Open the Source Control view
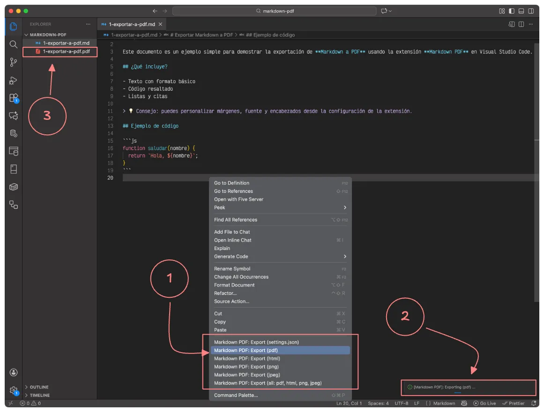Screen dimensions: 544x412 pos(14,62)
